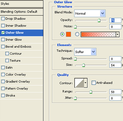Open the Inner Shadow settings row
This screenshot has height=121, width=123.
point(22,26)
